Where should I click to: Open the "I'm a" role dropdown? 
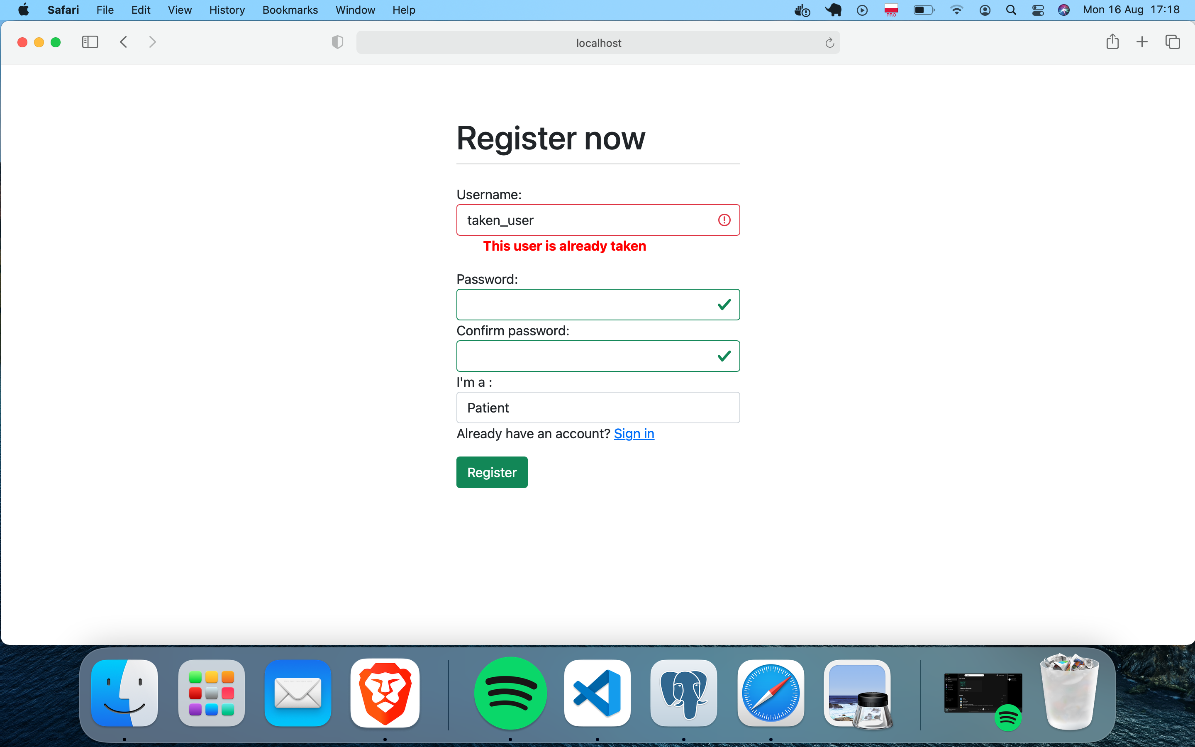(x=598, y=407)
